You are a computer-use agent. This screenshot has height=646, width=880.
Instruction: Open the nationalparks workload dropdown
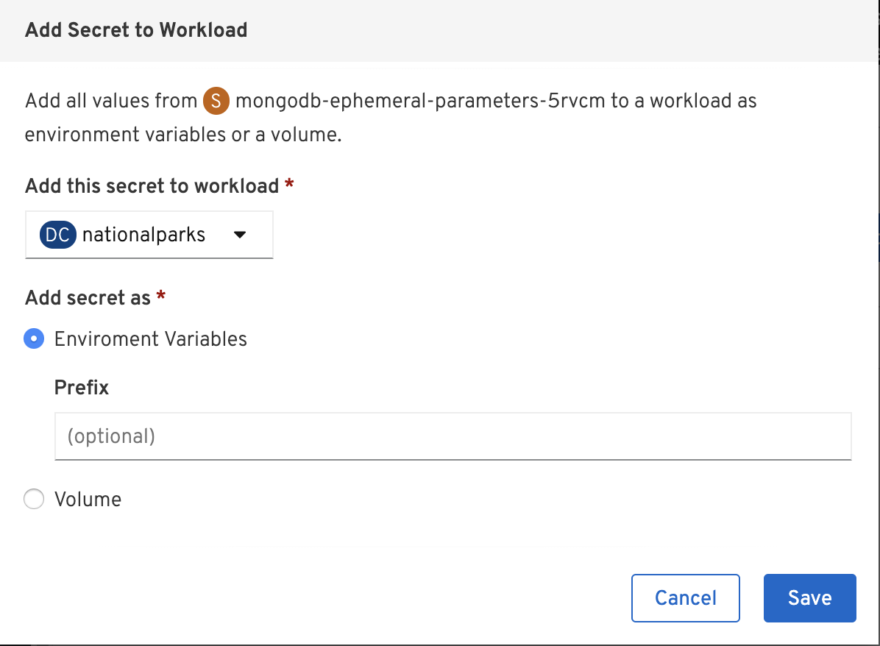(x=149, y=234)
